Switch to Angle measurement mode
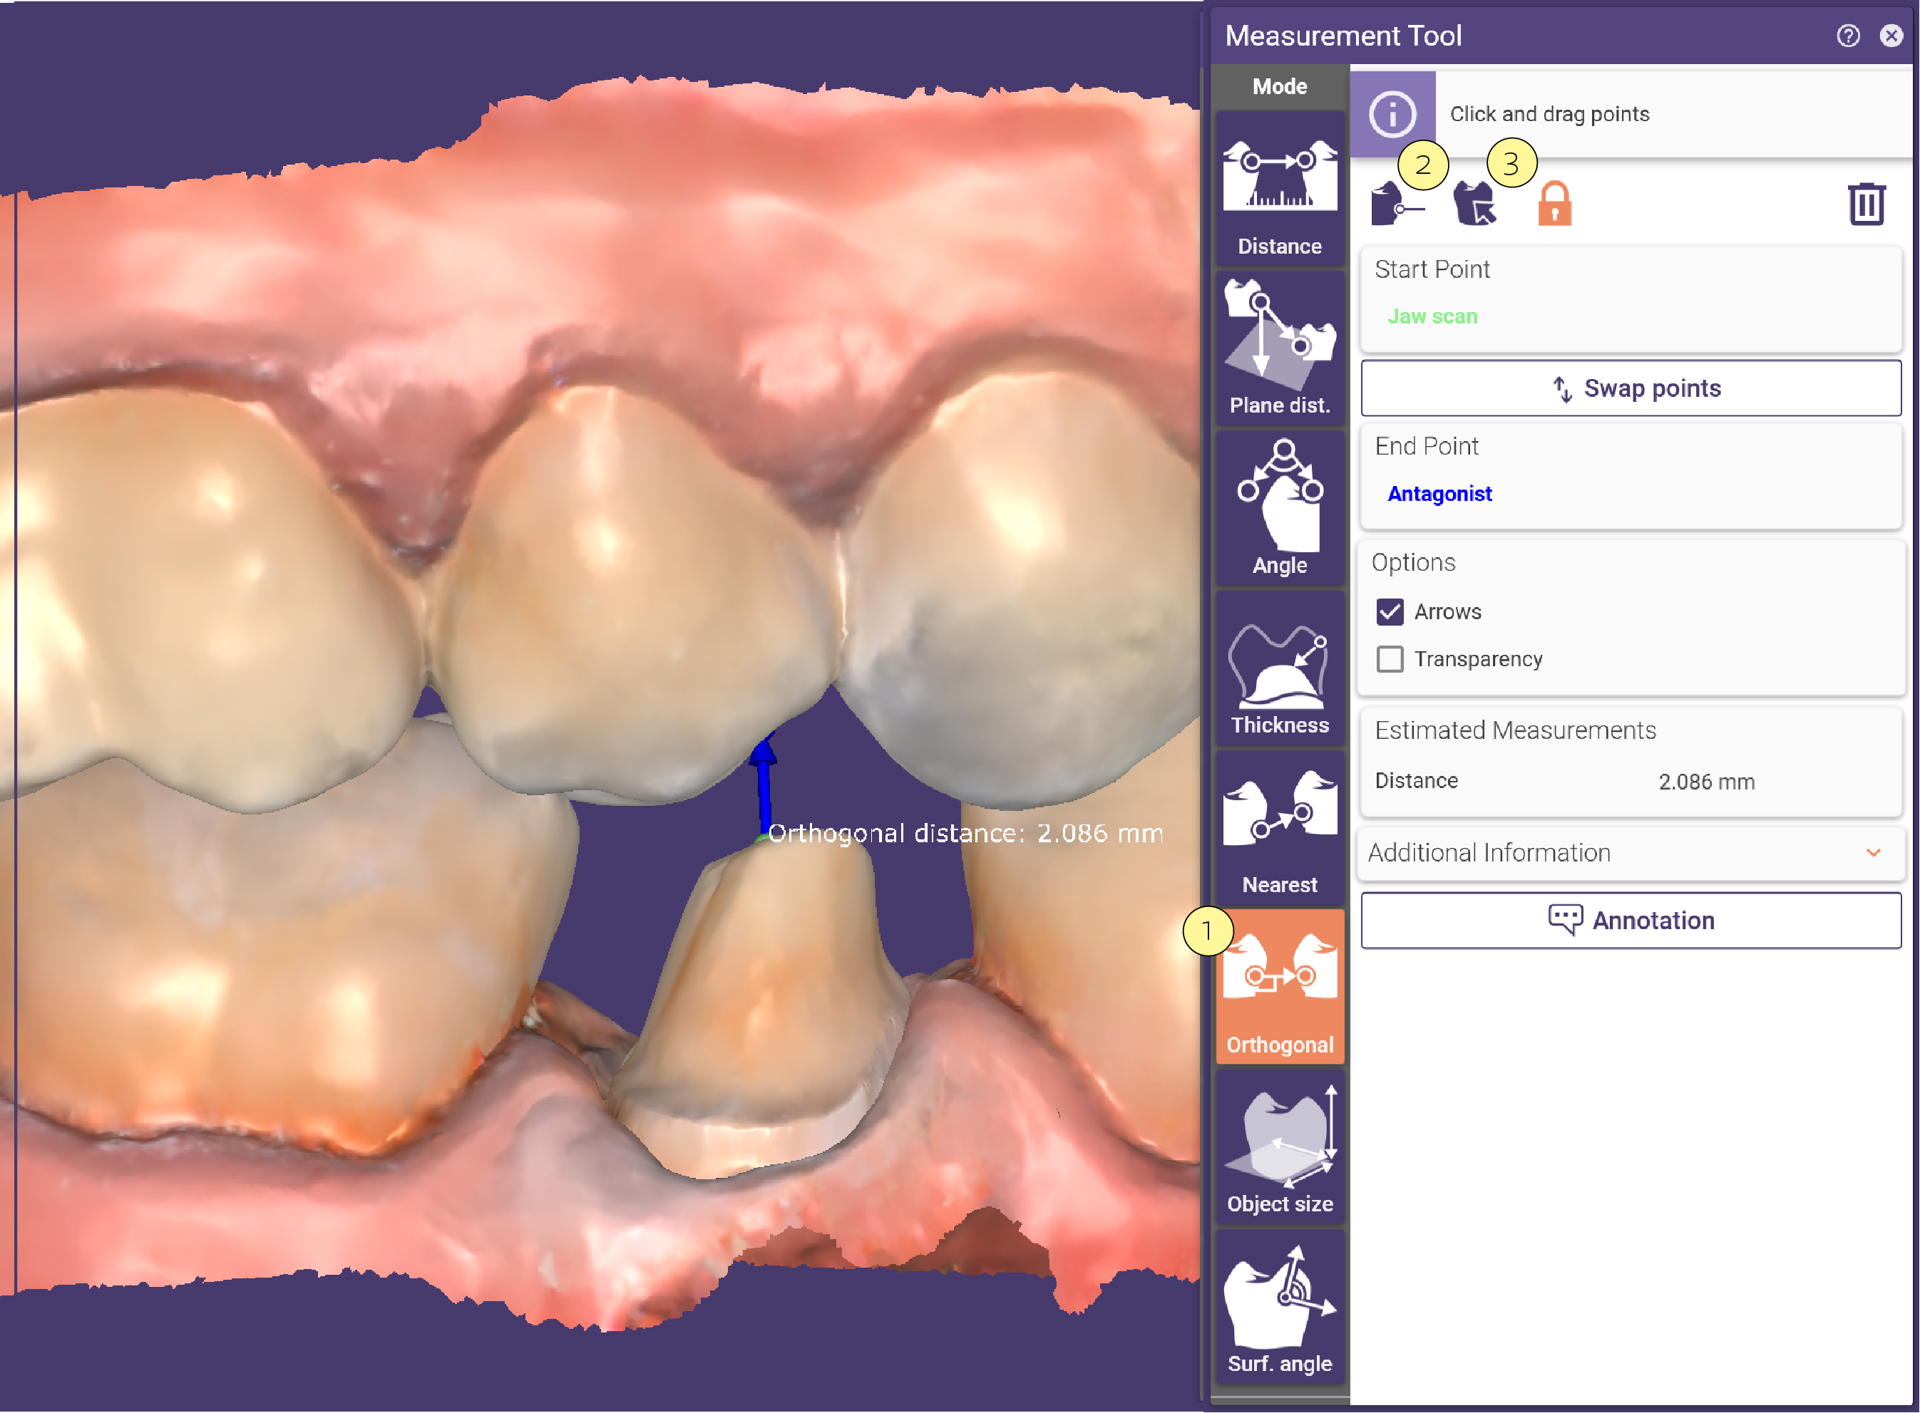 (1279, 508)
